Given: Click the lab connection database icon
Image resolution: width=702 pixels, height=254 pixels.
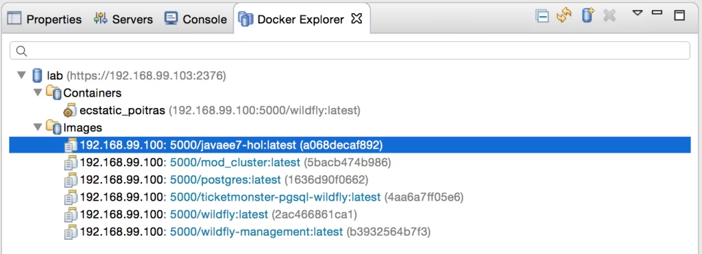Looking at the screenshot, I should [x=37, y=75].
